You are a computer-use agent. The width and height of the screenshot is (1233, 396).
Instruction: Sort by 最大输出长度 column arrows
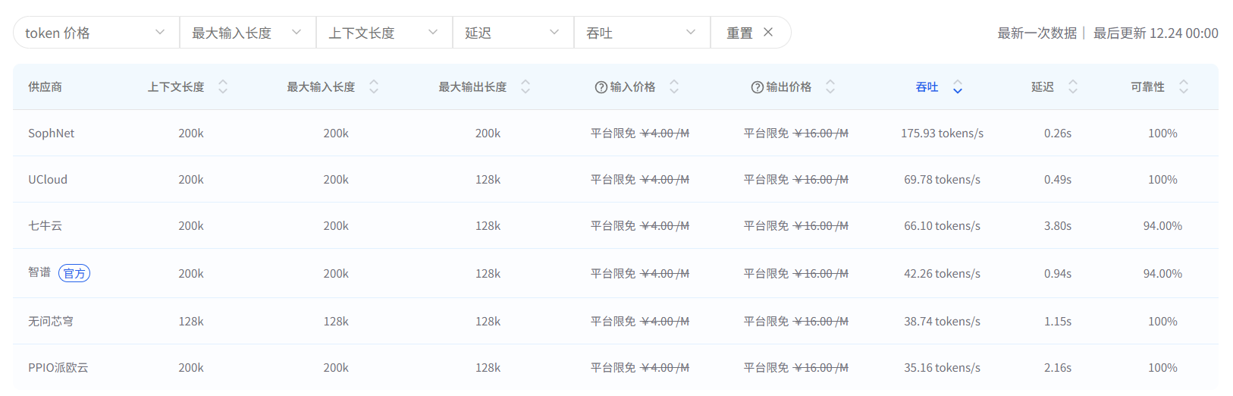pyautogui.click(x=526, y=86)
